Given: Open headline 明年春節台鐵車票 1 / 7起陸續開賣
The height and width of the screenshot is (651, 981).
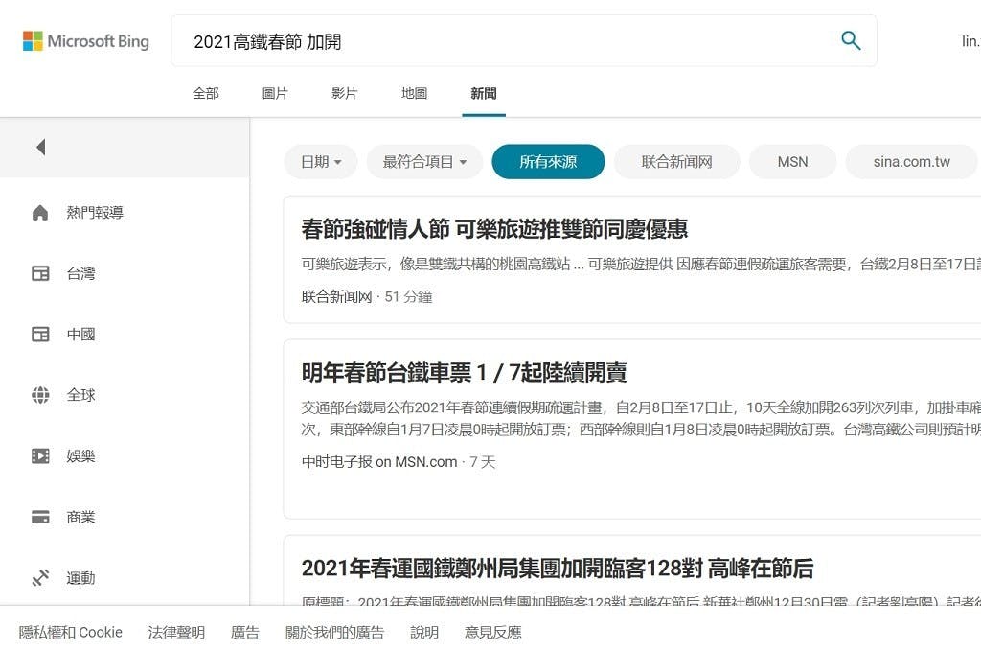Looking at the screenshot, I should [x=465, y=372].
